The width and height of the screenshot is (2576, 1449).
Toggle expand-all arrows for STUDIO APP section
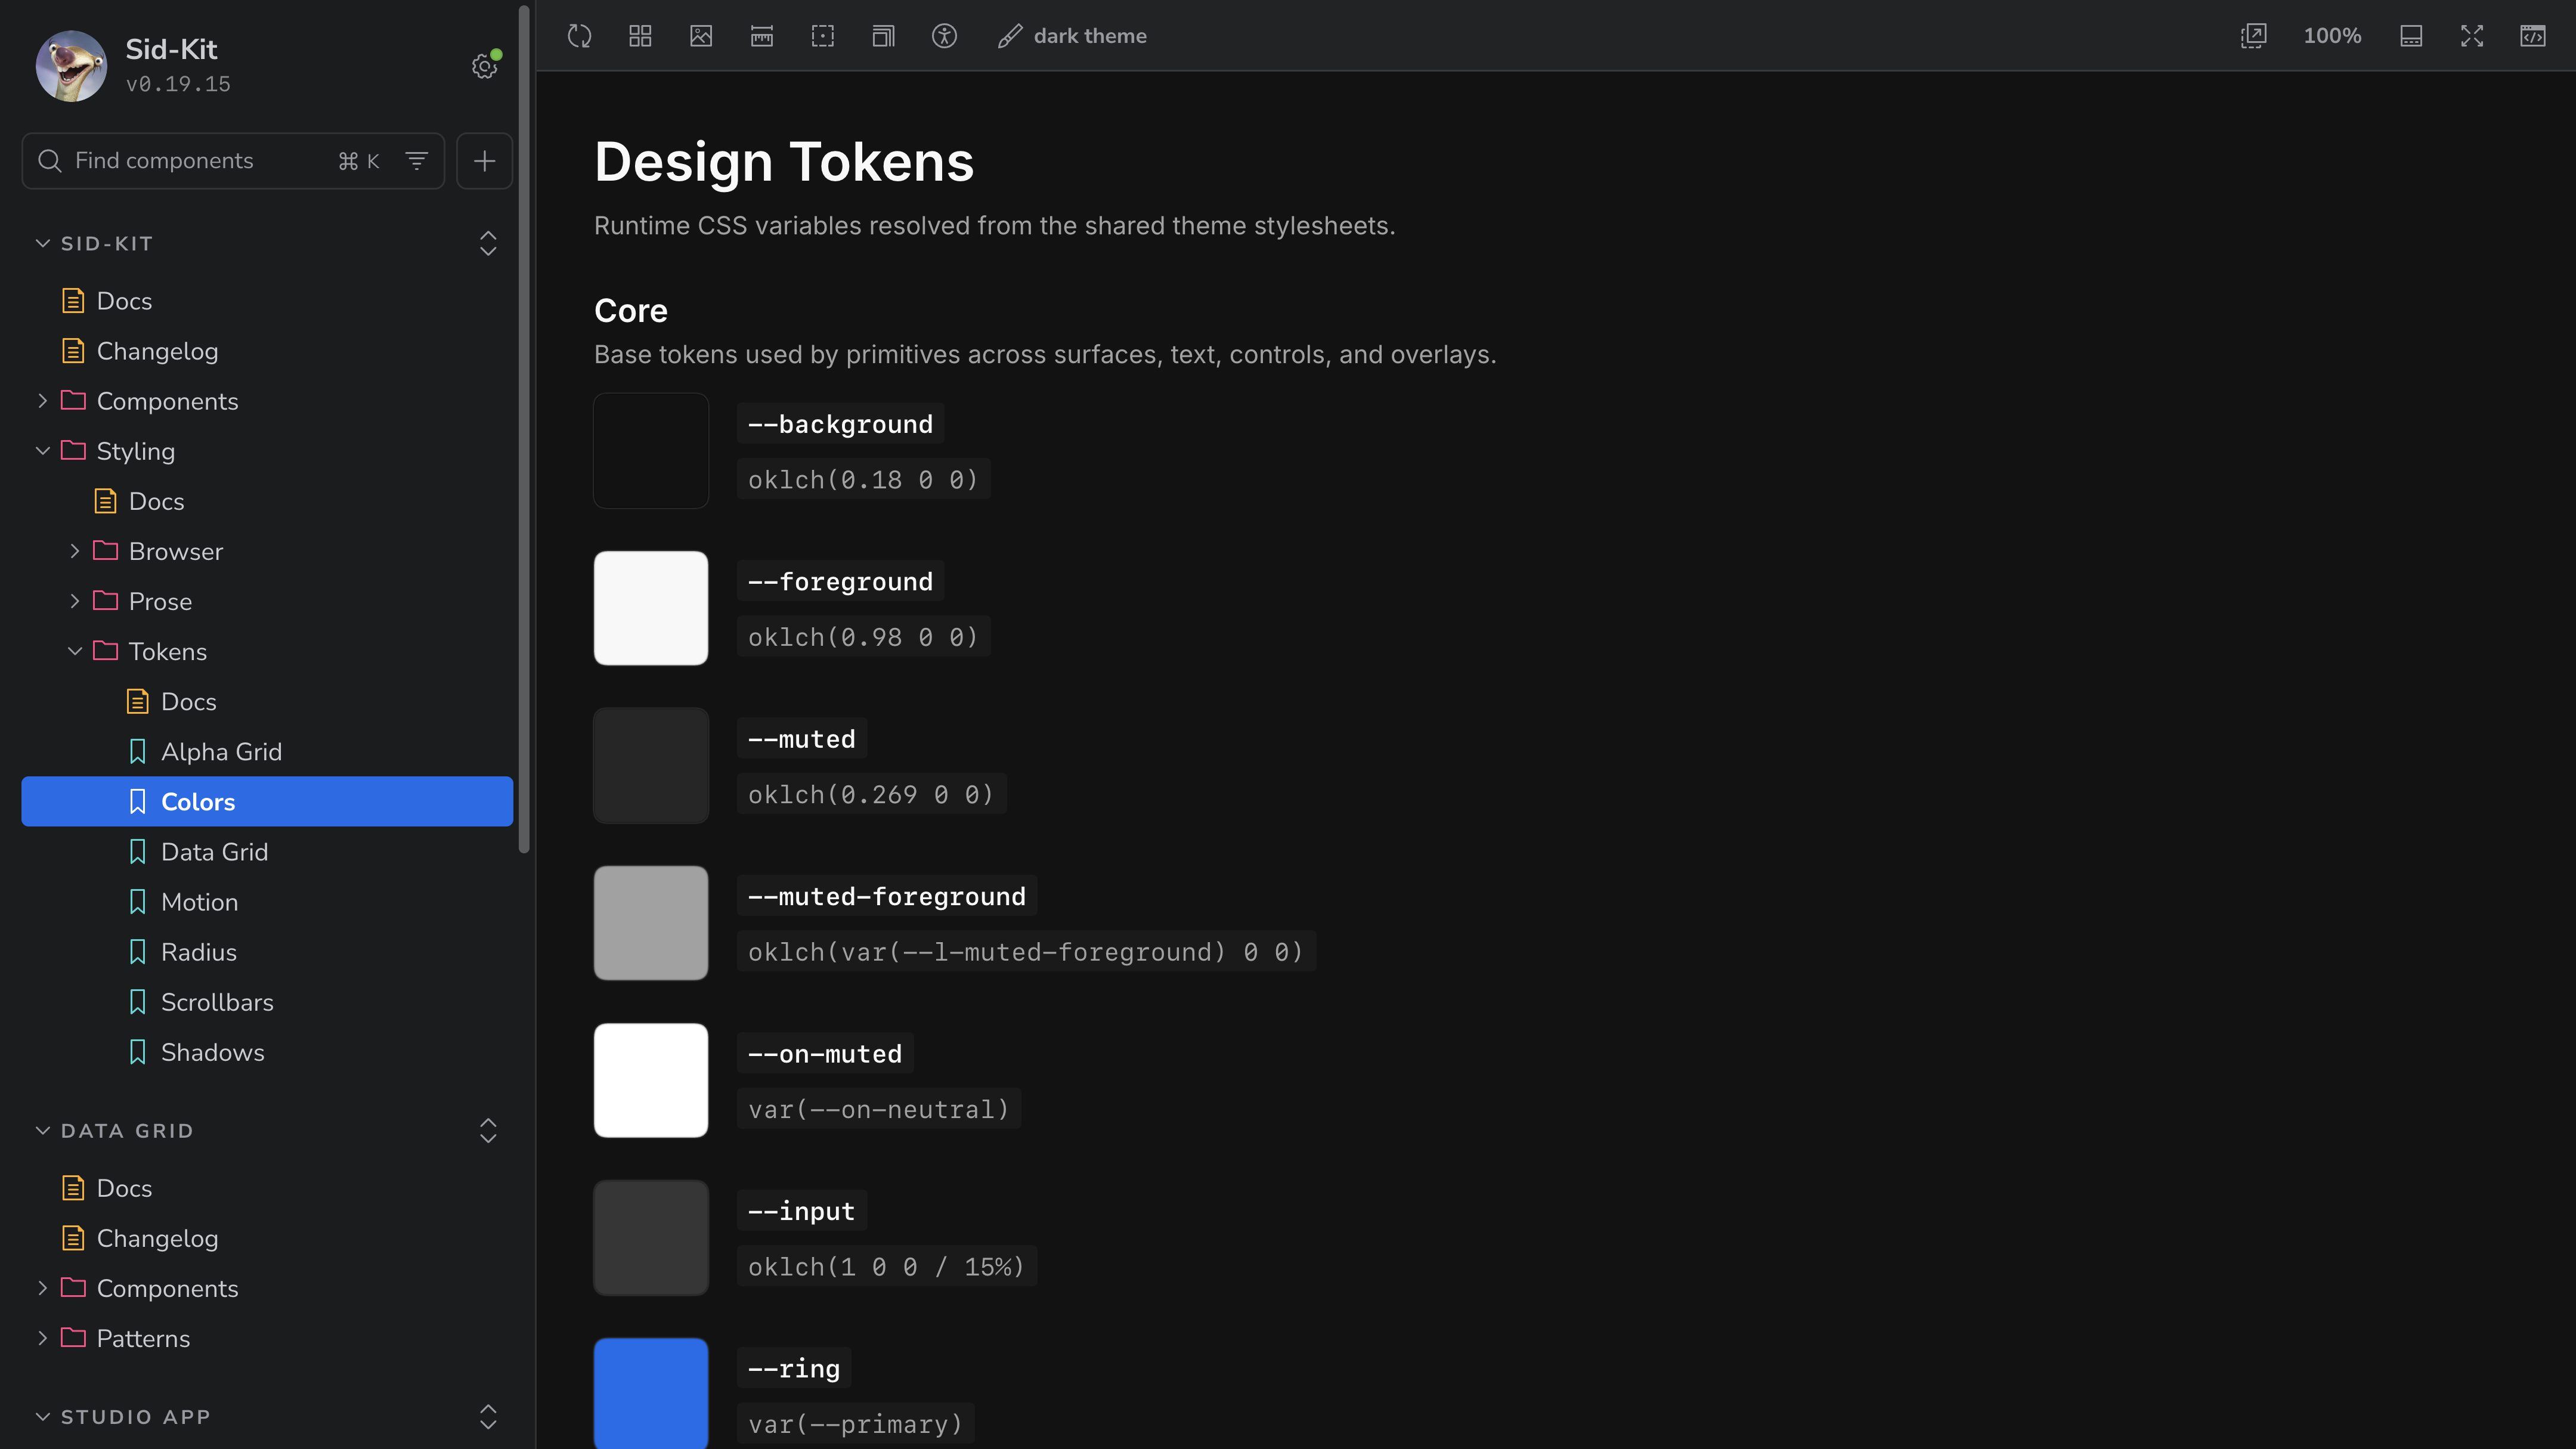tap(488, 1416)
